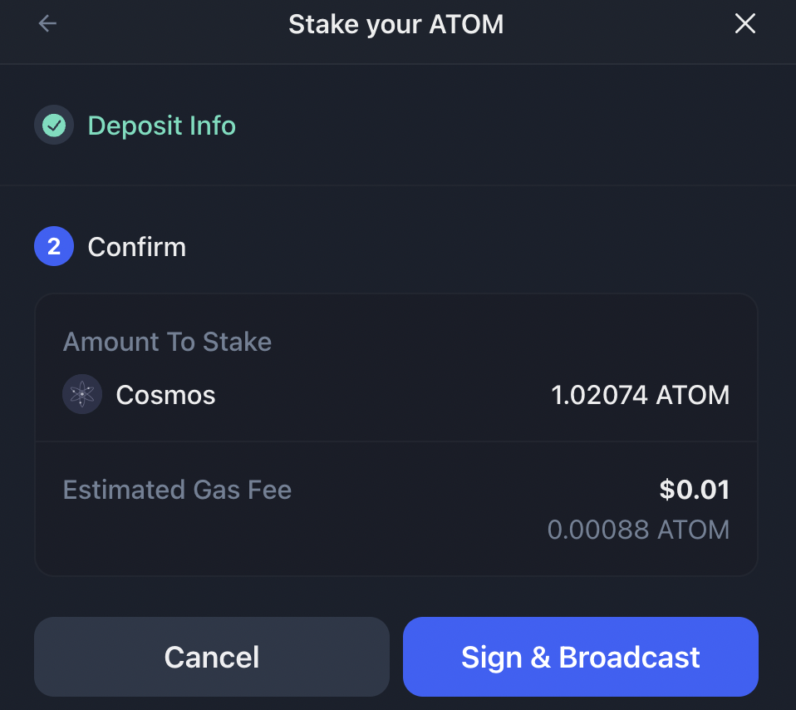Select the Confirm step label
Screen dimensions: 796x710
click(136, 247)
